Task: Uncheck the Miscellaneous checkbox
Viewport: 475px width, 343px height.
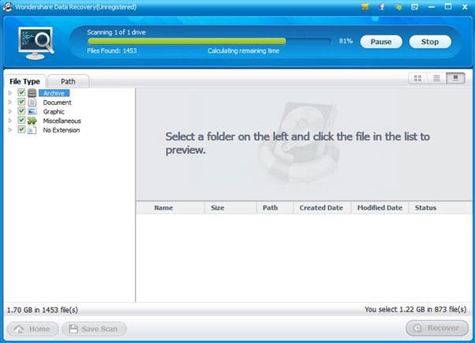Action: (21, 120)
